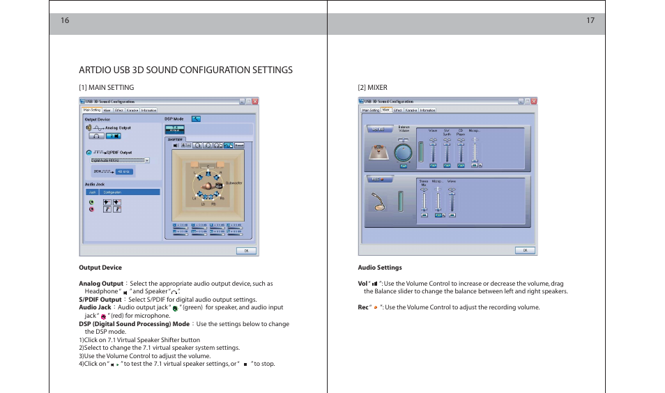Image resolution: width=665 pixels, height=393 pixels.
Task: Toggle select button under recording Microphone slider
Action: [438, 215]
